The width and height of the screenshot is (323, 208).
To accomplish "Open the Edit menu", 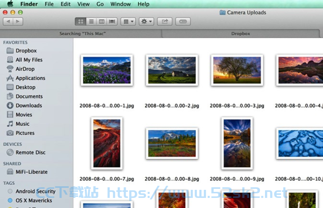I will pos(66,4).
